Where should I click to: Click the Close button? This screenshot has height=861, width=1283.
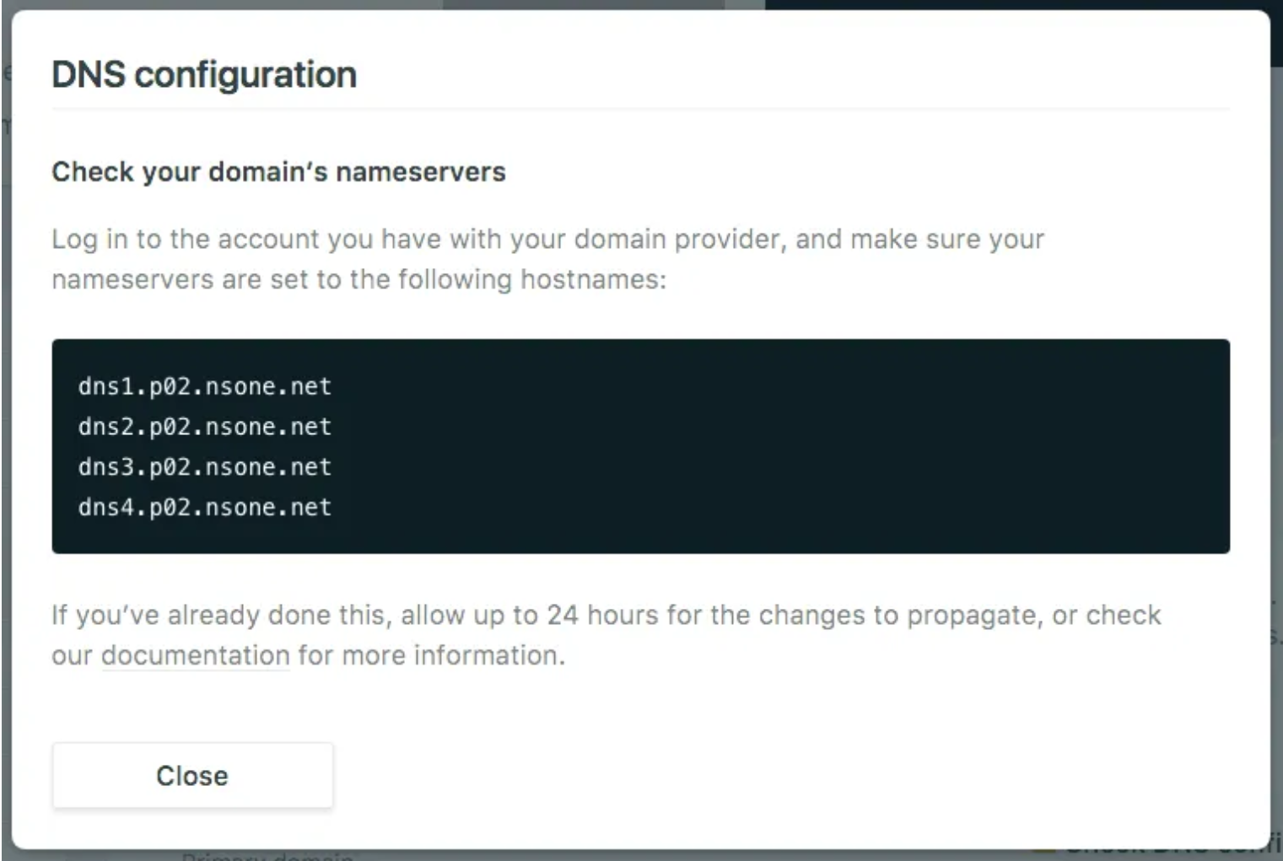(192, 775)
